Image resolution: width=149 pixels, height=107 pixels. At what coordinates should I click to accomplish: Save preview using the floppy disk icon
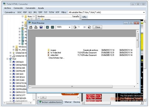click(x=41, y=27)
